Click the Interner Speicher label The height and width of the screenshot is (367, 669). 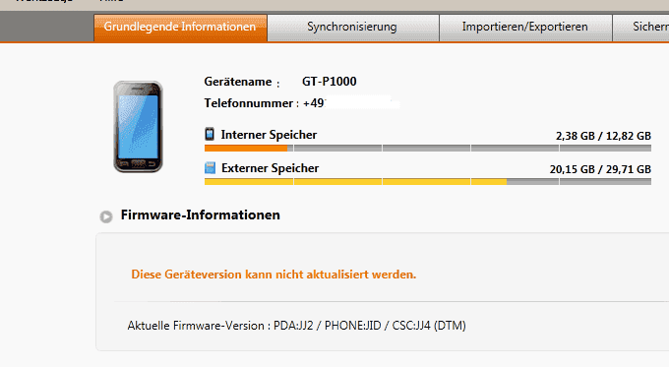pos(269,135)
